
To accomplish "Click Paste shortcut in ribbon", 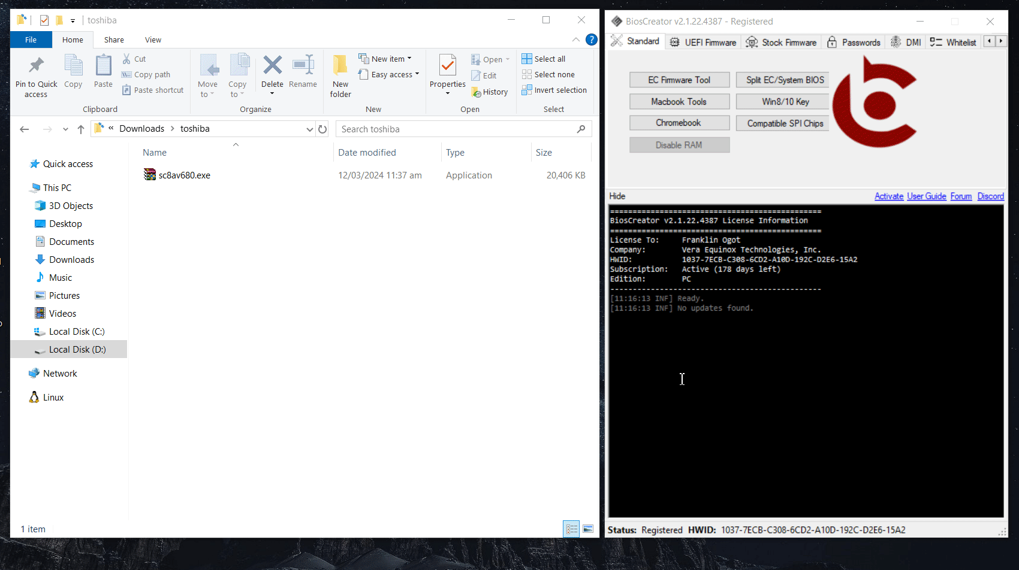I will click(153, 90).
